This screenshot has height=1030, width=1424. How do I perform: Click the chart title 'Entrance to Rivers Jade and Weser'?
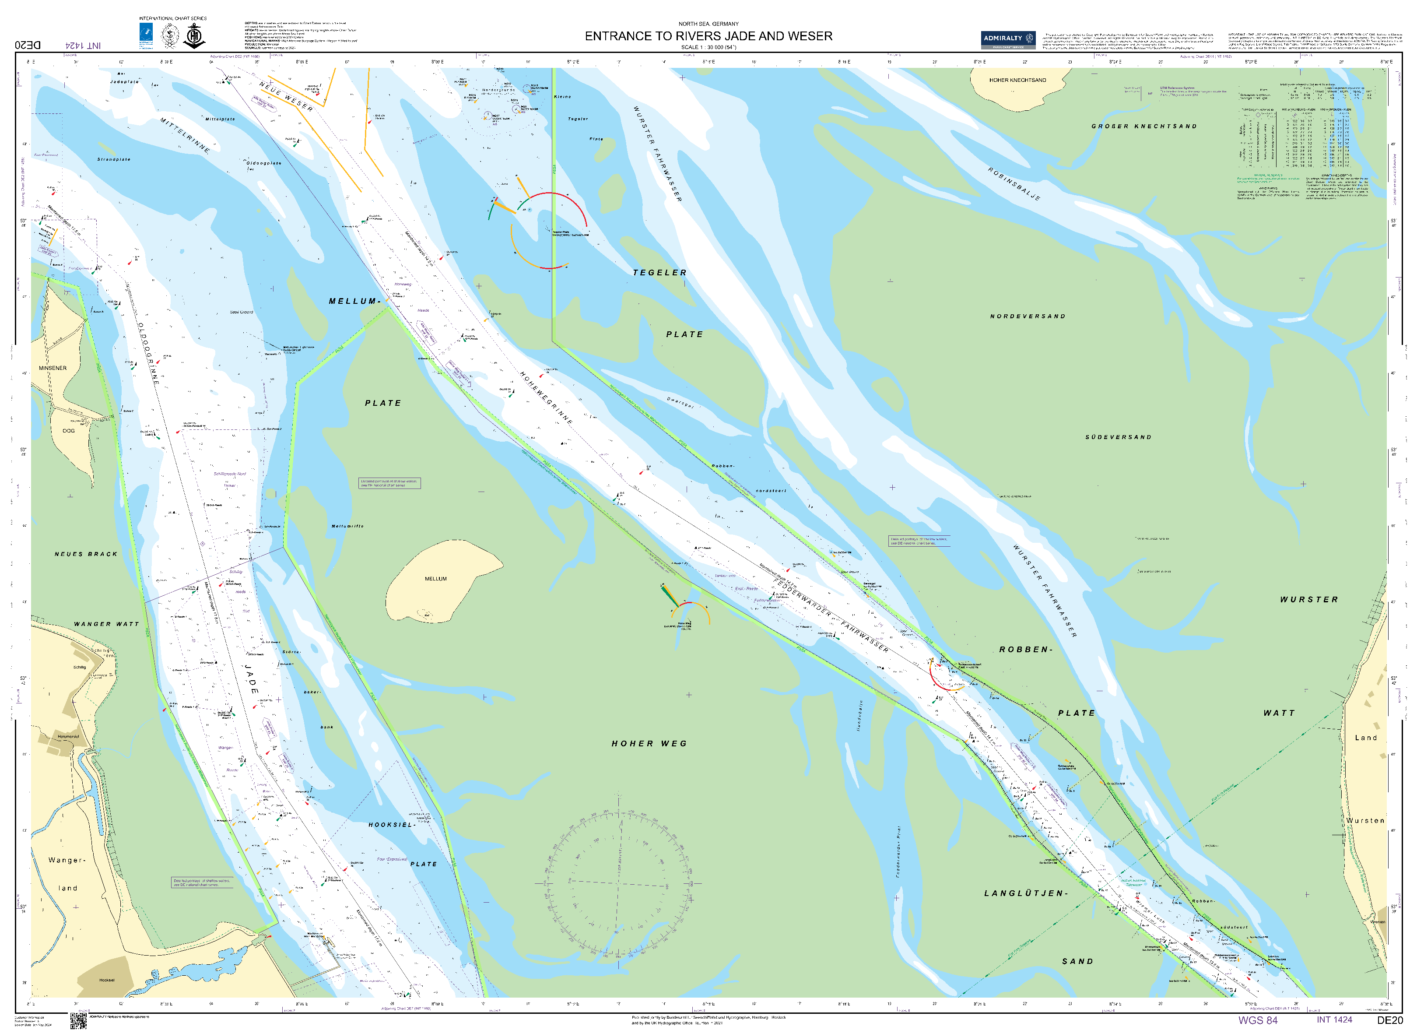[x=708, y=36]
